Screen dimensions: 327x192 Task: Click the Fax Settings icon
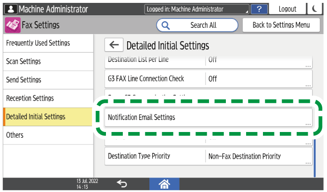click(x=12, y=25)
